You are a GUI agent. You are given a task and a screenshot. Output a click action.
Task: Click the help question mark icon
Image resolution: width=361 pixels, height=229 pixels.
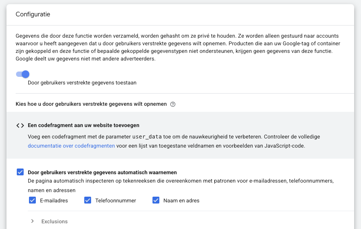pos(173,104)
